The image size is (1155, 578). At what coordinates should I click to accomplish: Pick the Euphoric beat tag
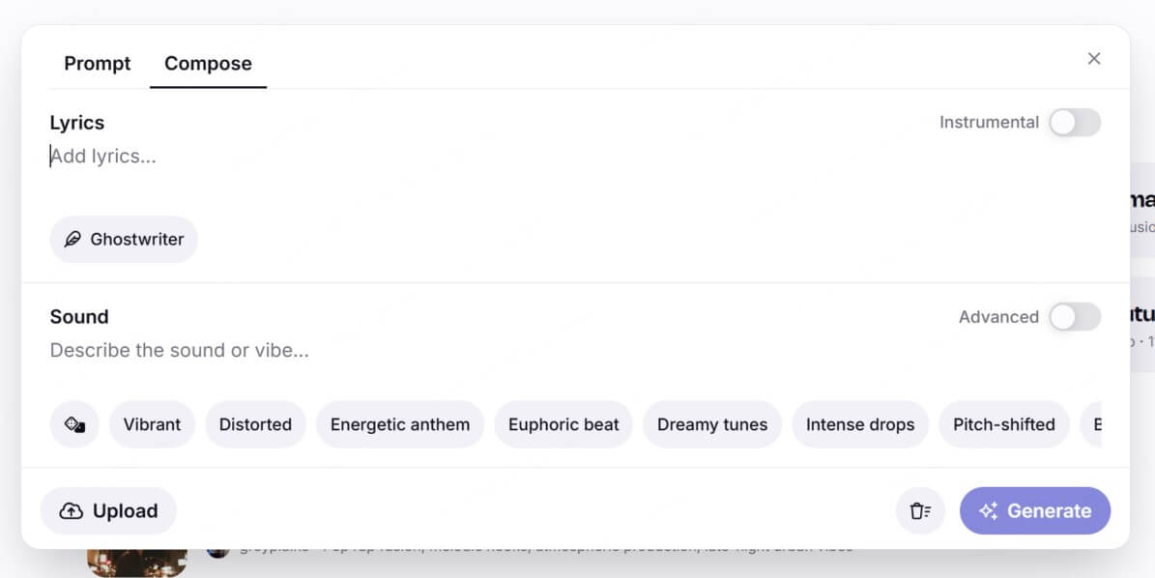[x=563, y=425]
